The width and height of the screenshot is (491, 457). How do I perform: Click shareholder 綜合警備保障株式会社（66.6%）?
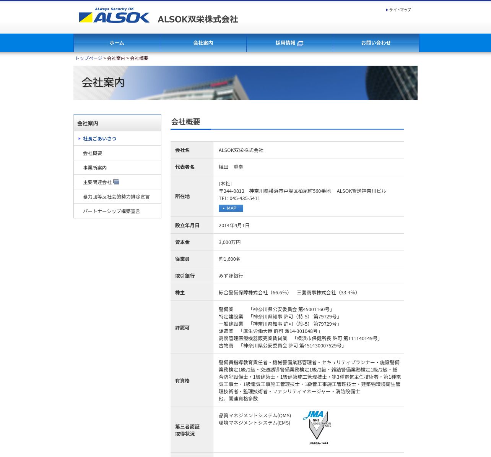(x=255, y=292)
